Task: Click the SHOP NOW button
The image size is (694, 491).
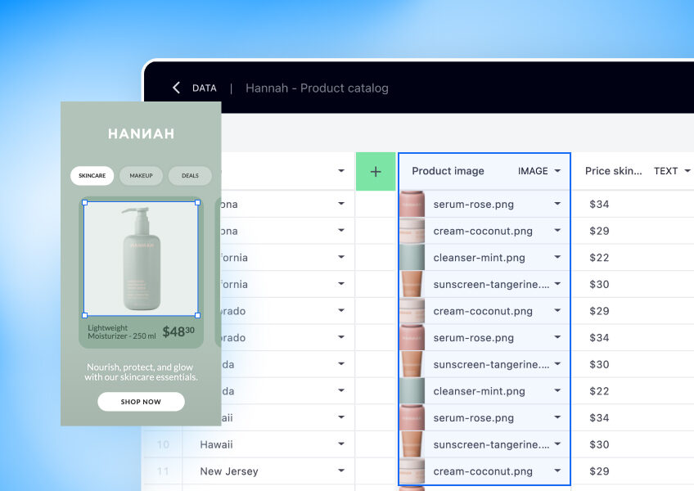Action: [141, 402]
